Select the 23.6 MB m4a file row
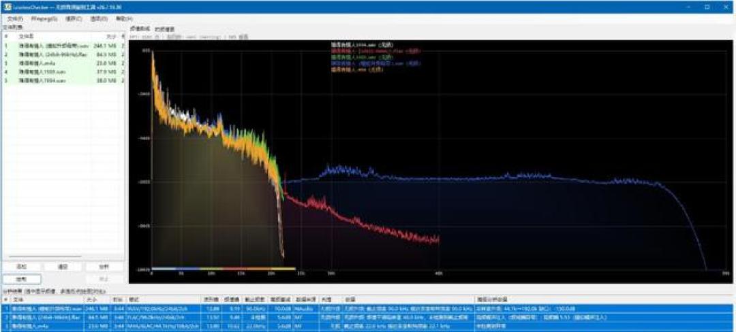Screen dimensions: 736x332 point(63,63)
